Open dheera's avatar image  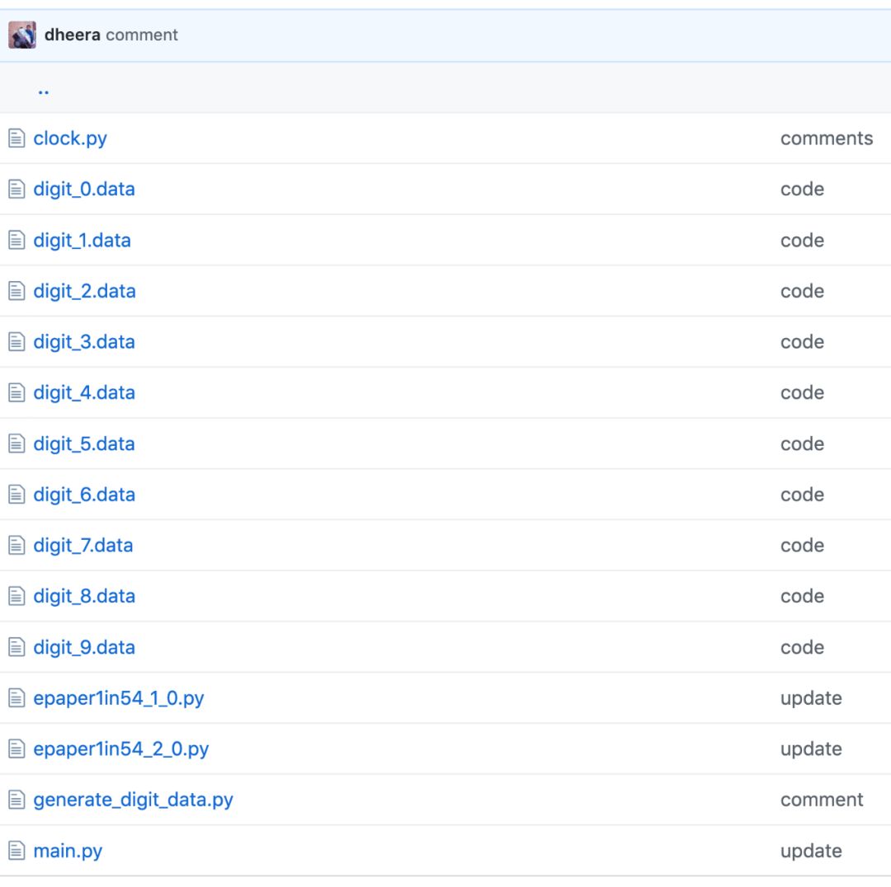(x=22, y=35)
